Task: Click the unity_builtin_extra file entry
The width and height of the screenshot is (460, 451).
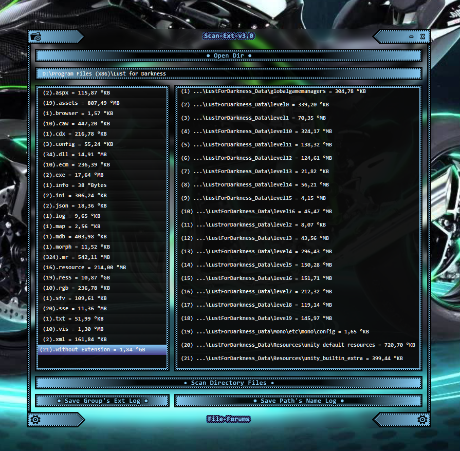Action: (x=291, y=359)
